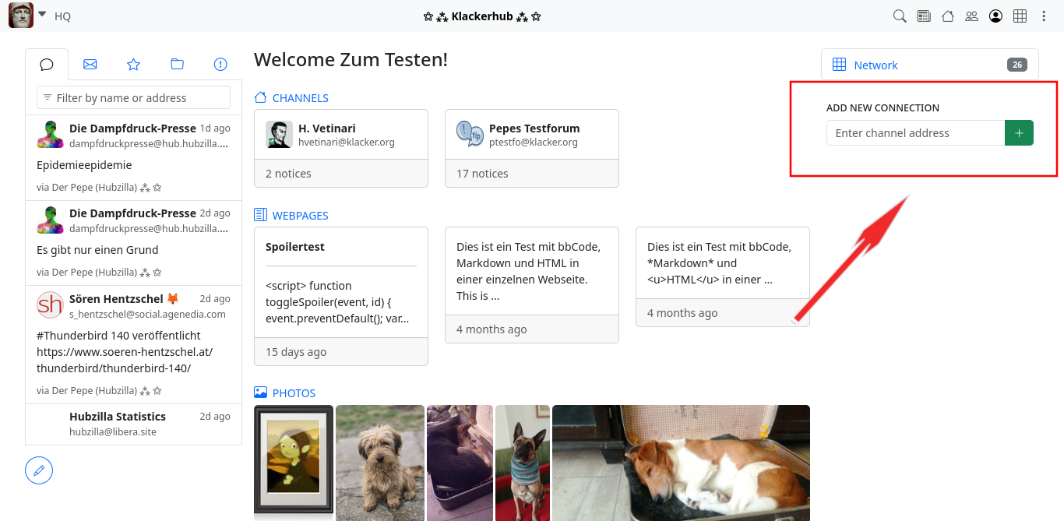Switch to the direct messages envelope tab
The image size is (1064, 521).
coord(90,65)
